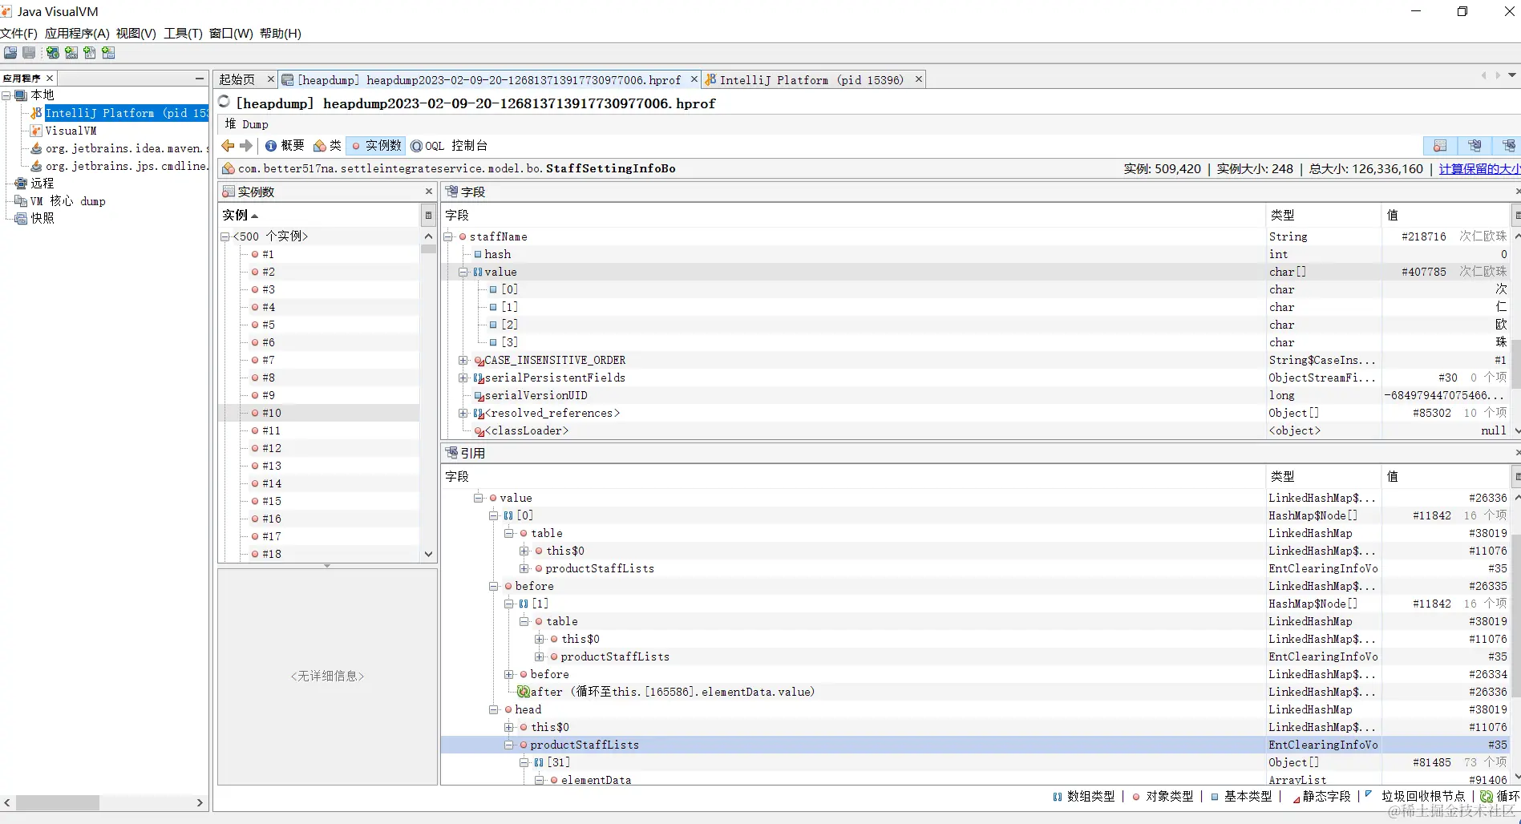
Task: Show the 概要 summary view
Action: pos(285,145)
